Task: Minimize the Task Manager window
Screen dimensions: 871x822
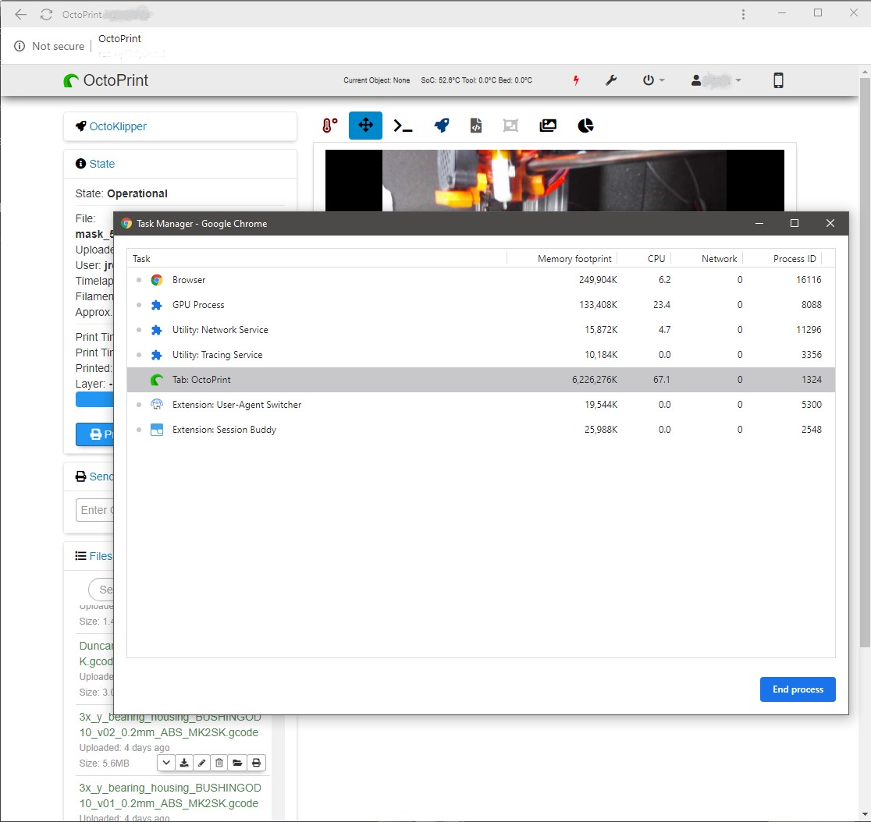Action: (x=759, y=223)
